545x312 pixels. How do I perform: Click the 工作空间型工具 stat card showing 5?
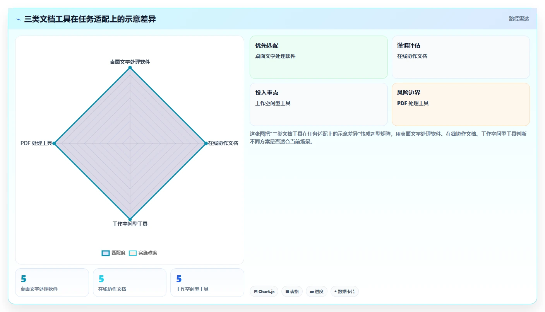click(207, 283)
